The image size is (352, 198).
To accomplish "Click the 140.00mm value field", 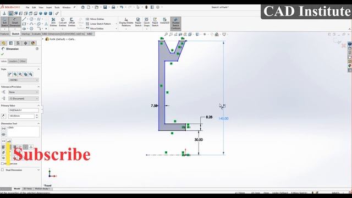I will tap(21, 116).
